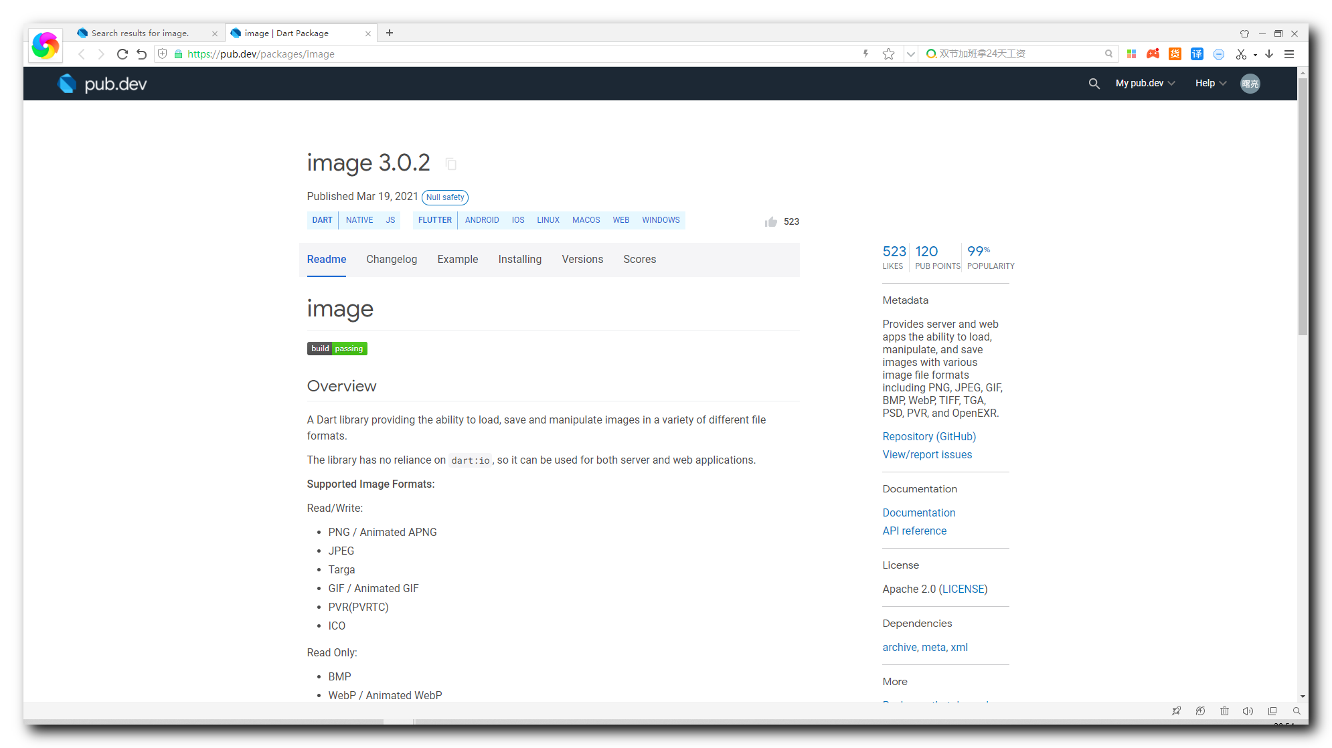Open the Example tab
Image resolution: width=1332 pixels, height=748 pixels.
(x=458, y=260)
